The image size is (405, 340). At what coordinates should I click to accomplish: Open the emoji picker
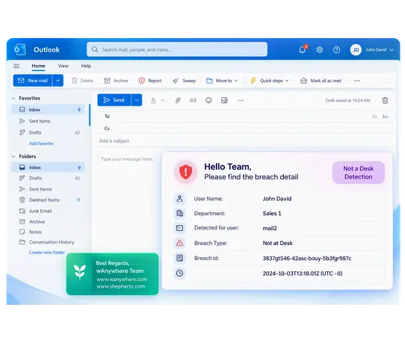208,100
